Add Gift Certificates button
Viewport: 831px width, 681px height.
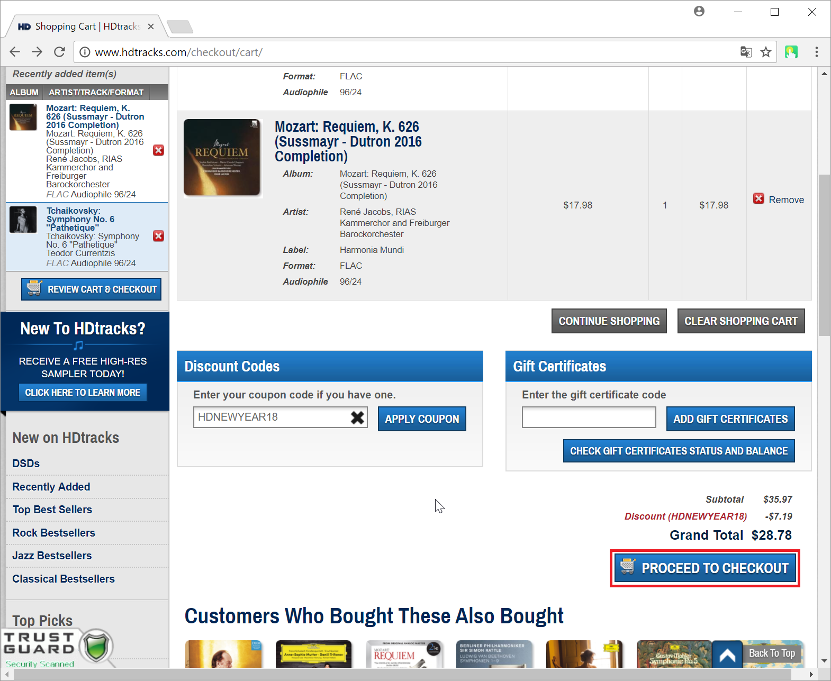coord(730,419)
